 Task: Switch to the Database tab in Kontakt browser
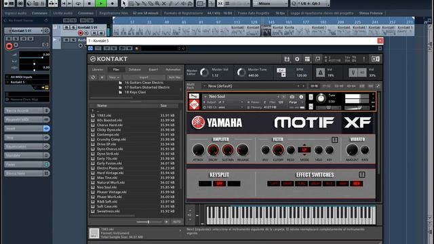pos(135,69)
